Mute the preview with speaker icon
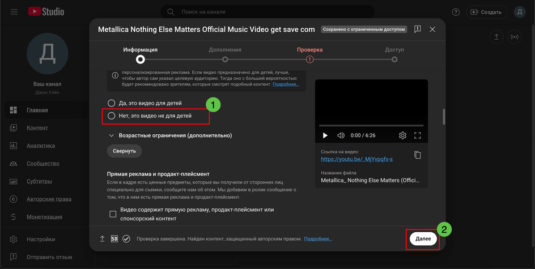 coord(341,135)
